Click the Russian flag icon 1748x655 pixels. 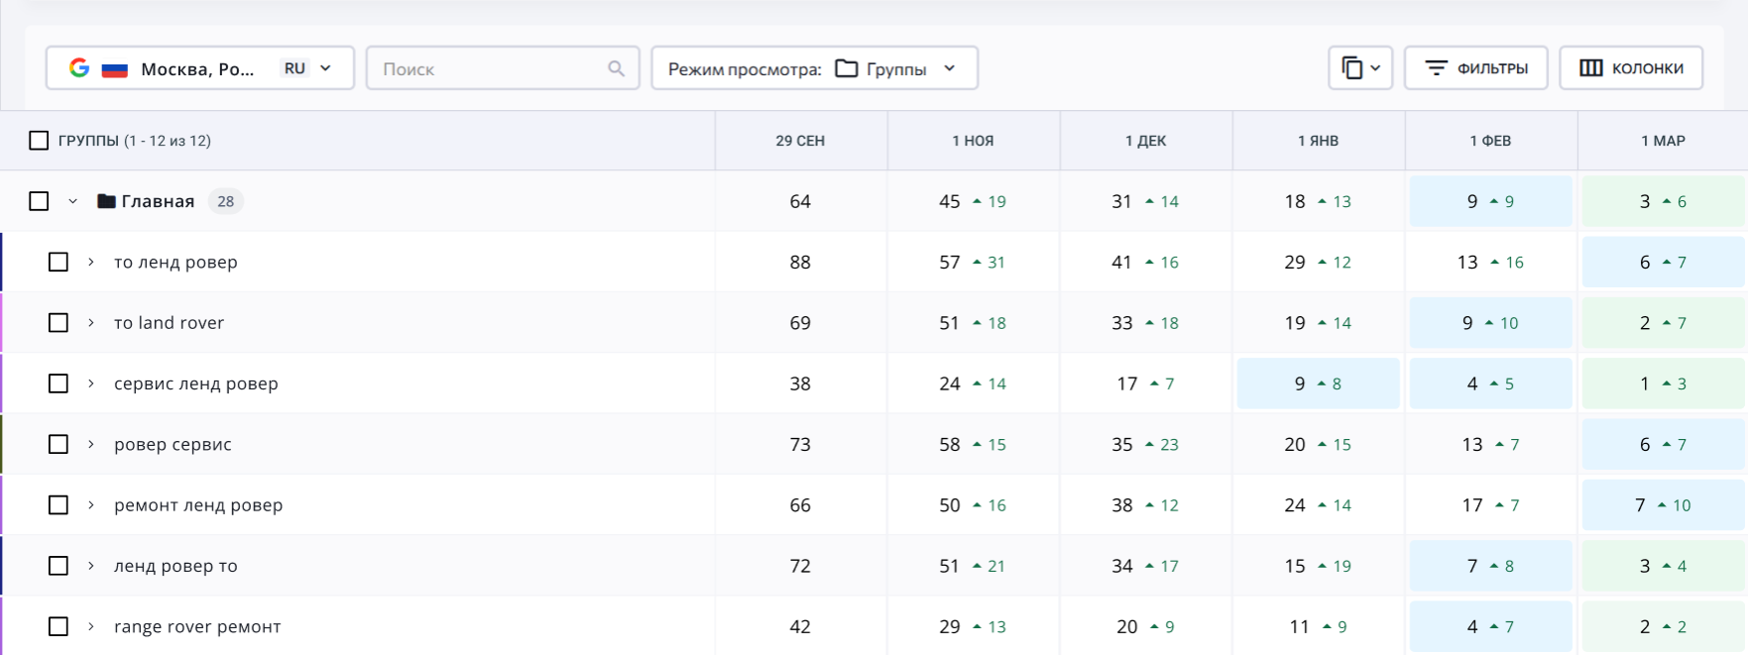115,69
